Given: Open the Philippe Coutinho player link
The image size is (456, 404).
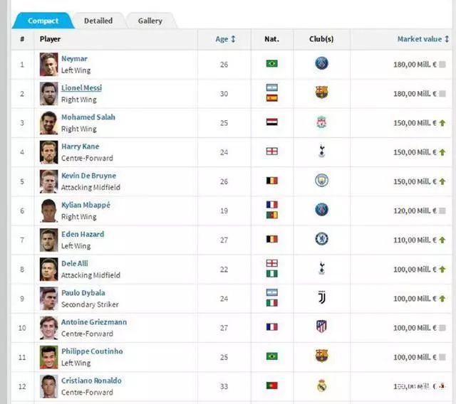Looking at the screenshot, I should [x=92, y=351].
